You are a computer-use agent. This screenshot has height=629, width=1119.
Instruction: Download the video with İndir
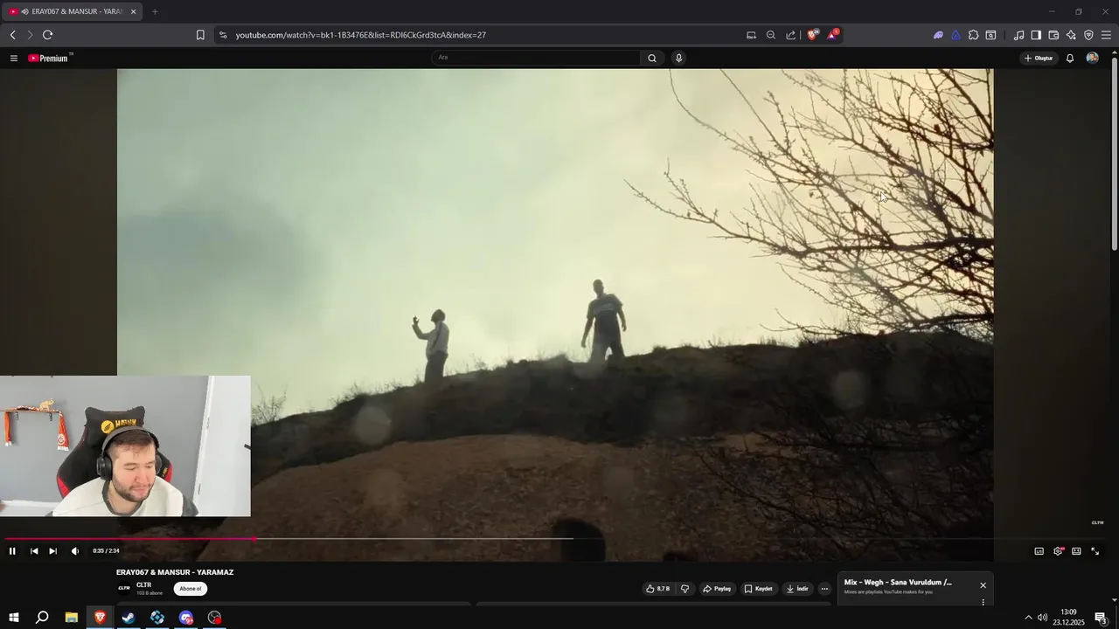(797, 589)
